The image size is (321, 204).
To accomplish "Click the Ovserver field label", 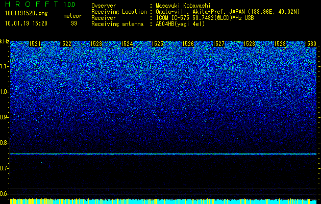I will [x=104, y=6].
